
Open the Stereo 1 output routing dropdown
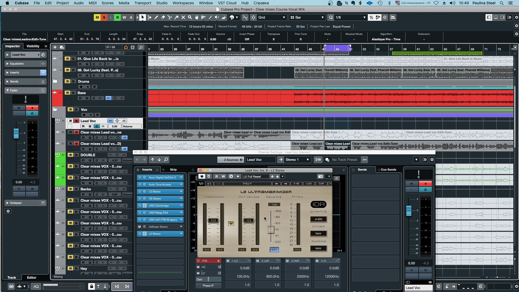coord(297,160)
